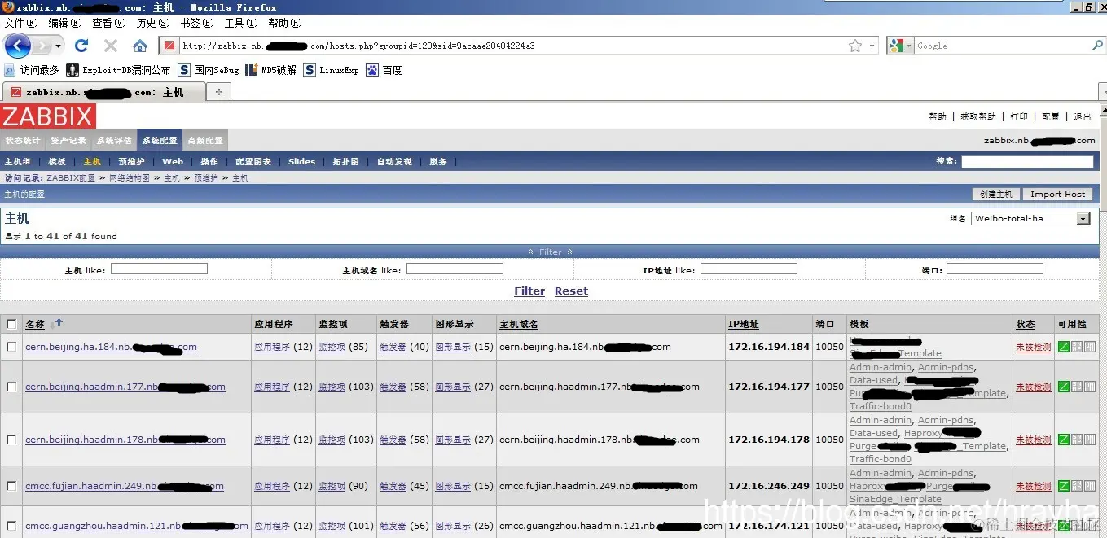The width and height of the screenshot is (1107, 538).
Task: Click the site icon in address bar
Action: click(169, 46)
